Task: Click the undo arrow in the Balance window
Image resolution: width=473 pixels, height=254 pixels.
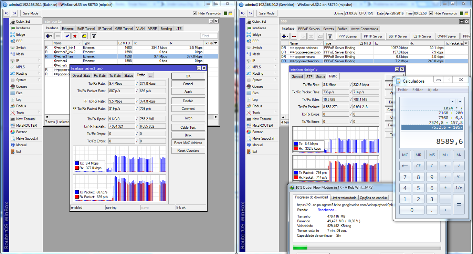Action: pos(7,13)
